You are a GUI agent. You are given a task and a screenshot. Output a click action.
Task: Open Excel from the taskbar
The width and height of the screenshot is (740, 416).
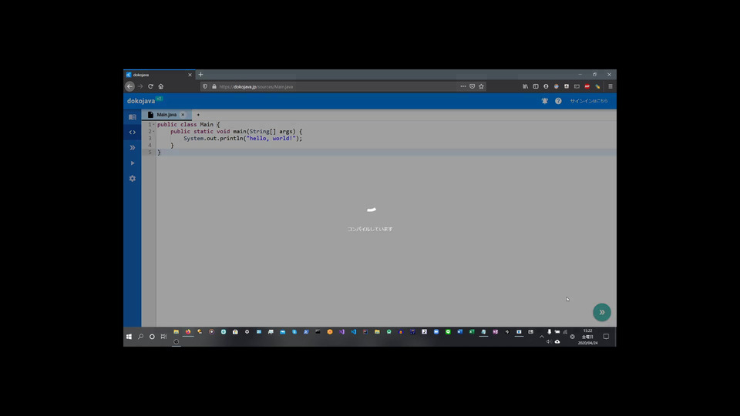472,332
